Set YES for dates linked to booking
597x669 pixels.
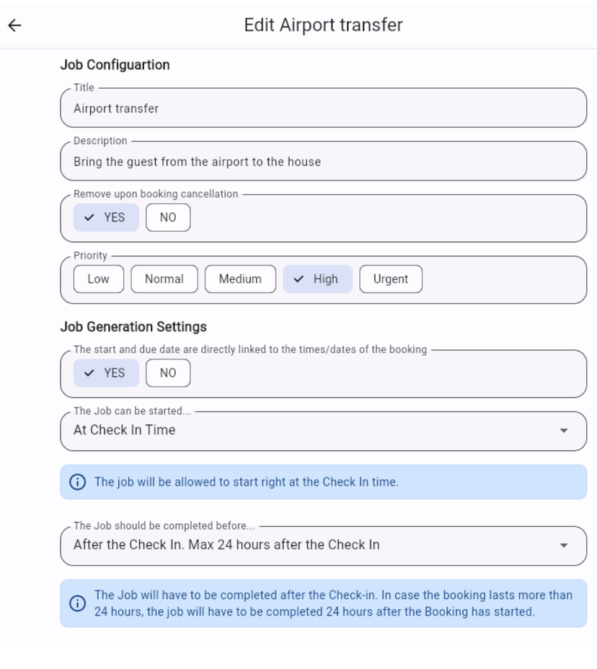(106, 373)
